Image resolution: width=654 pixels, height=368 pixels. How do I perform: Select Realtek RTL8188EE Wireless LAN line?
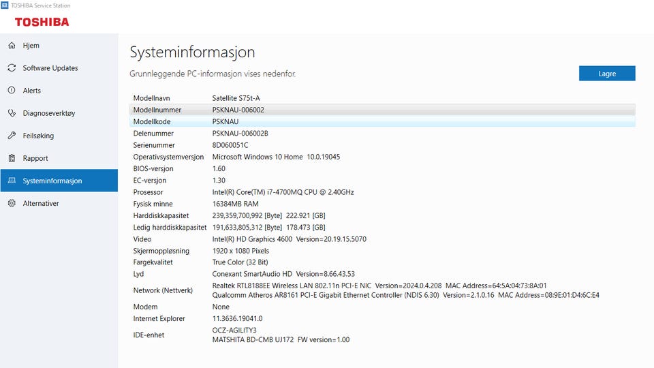(379, 286)
